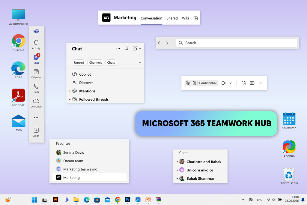Open the Recycle Bin desktop icon
The height and width of the screenshot is (205, 307).
(289, 176)
